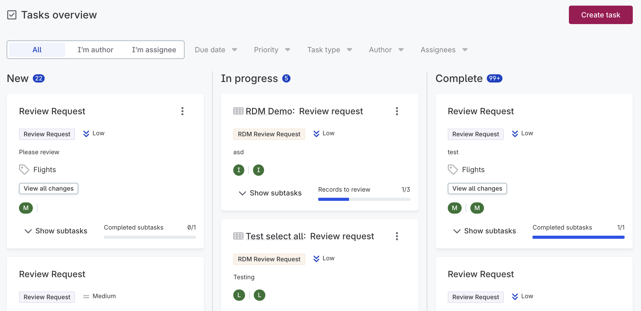Image resolution: width=641 pixels, height=311 pixels.
Task: Click the M avatar on first New card
Action: click(x=26, y=208)
